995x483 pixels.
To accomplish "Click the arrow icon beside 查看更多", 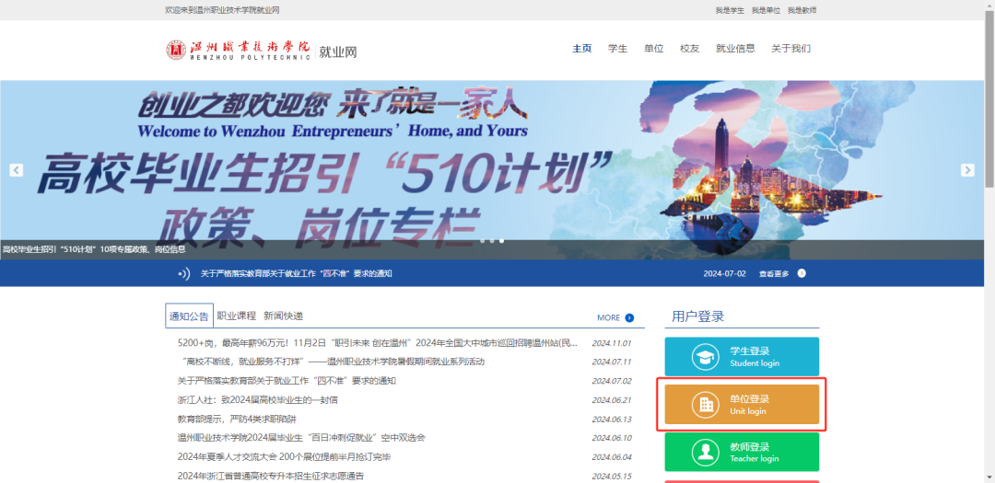I will 802,273.
